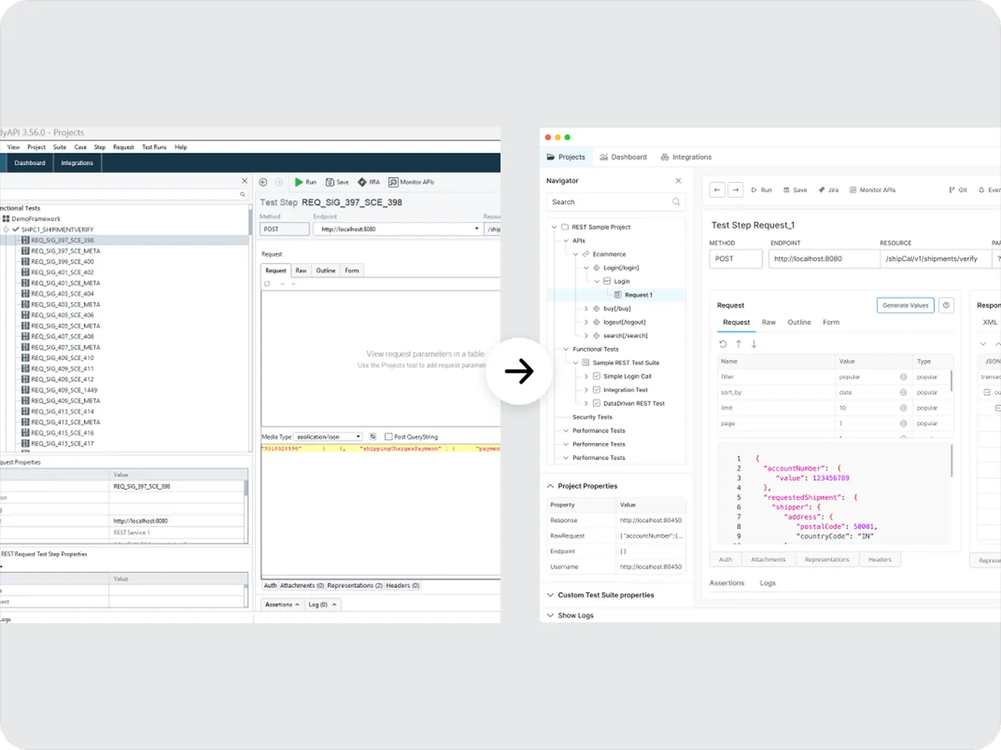Open the Assertions section in new window

(x=726, y=584)
